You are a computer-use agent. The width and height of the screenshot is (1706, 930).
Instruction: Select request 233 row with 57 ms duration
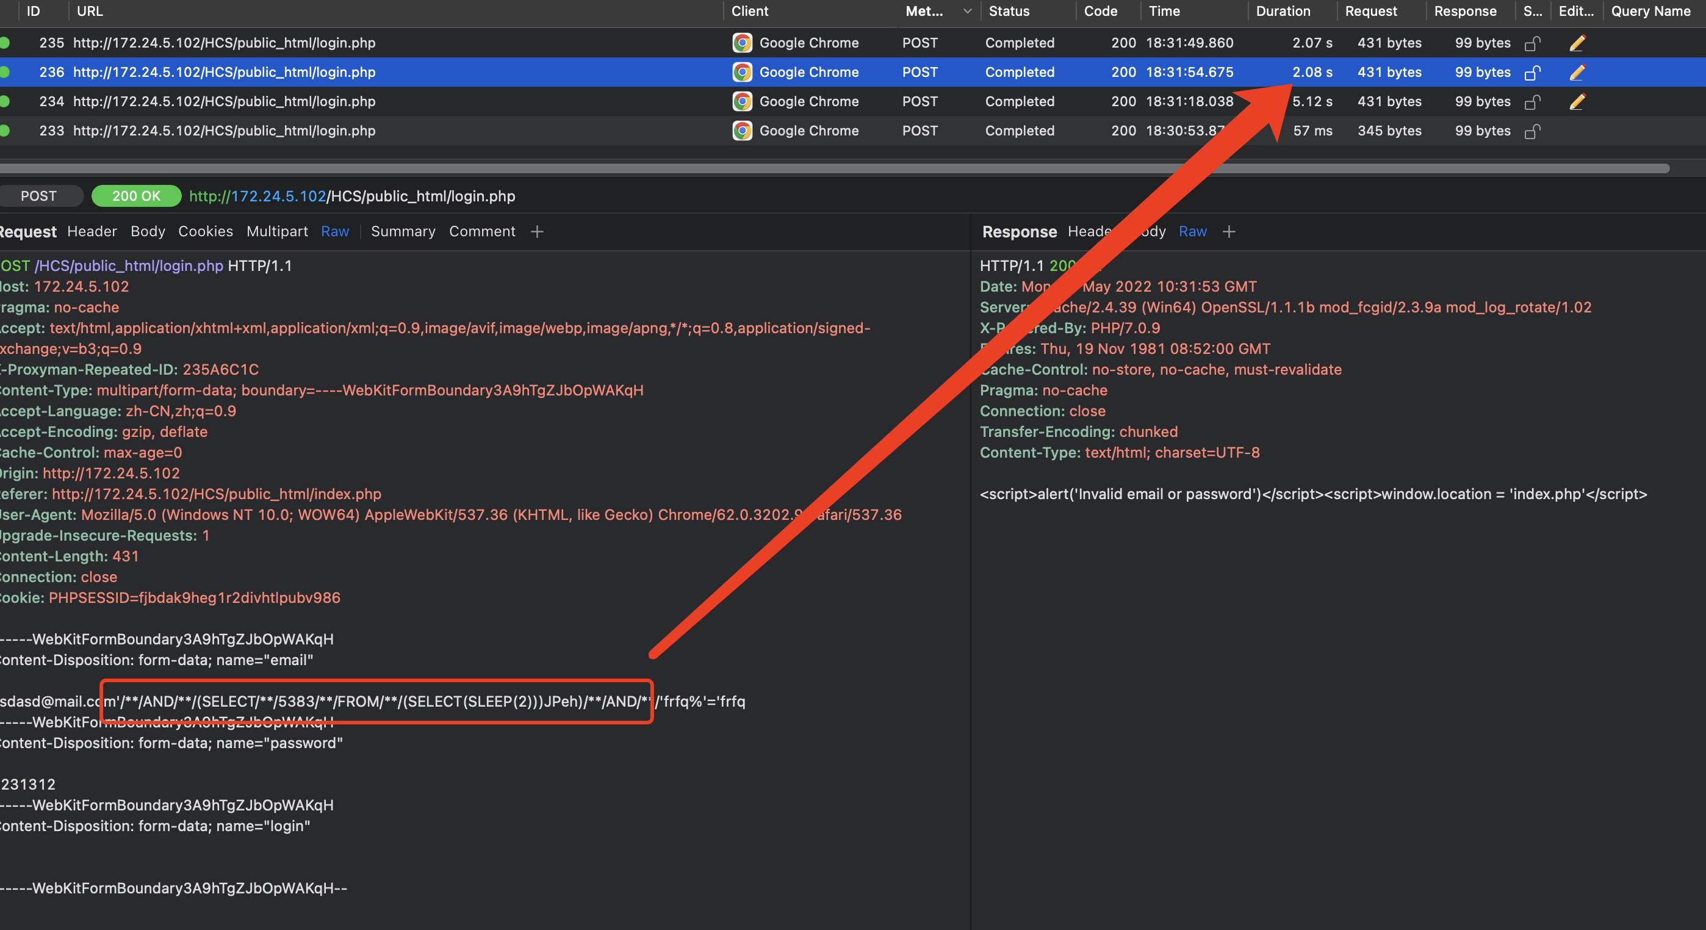pyautogui.click(x=1312, y=131)
